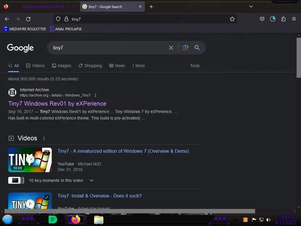Open the taskbar clock and date
The height and width of the screenshot is (226, 301).
[x=285, y=220]
